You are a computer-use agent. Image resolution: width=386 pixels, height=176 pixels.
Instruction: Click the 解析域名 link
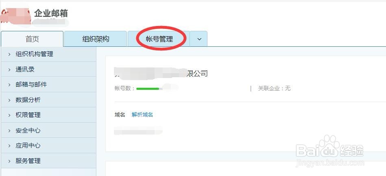click(142, 115)
